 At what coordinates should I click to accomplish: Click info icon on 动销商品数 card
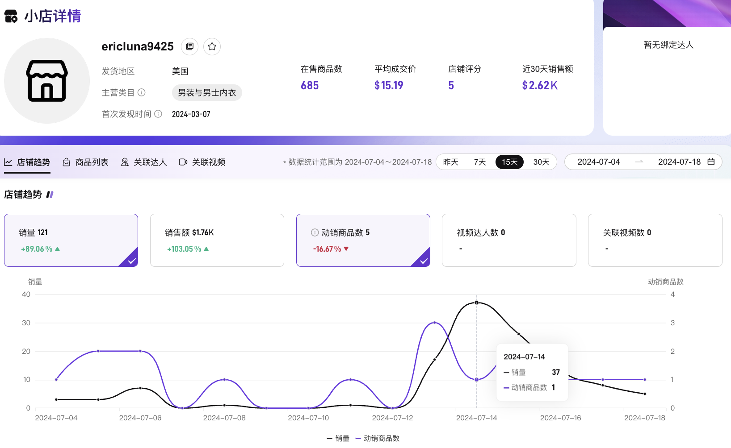tap(315, 232)
